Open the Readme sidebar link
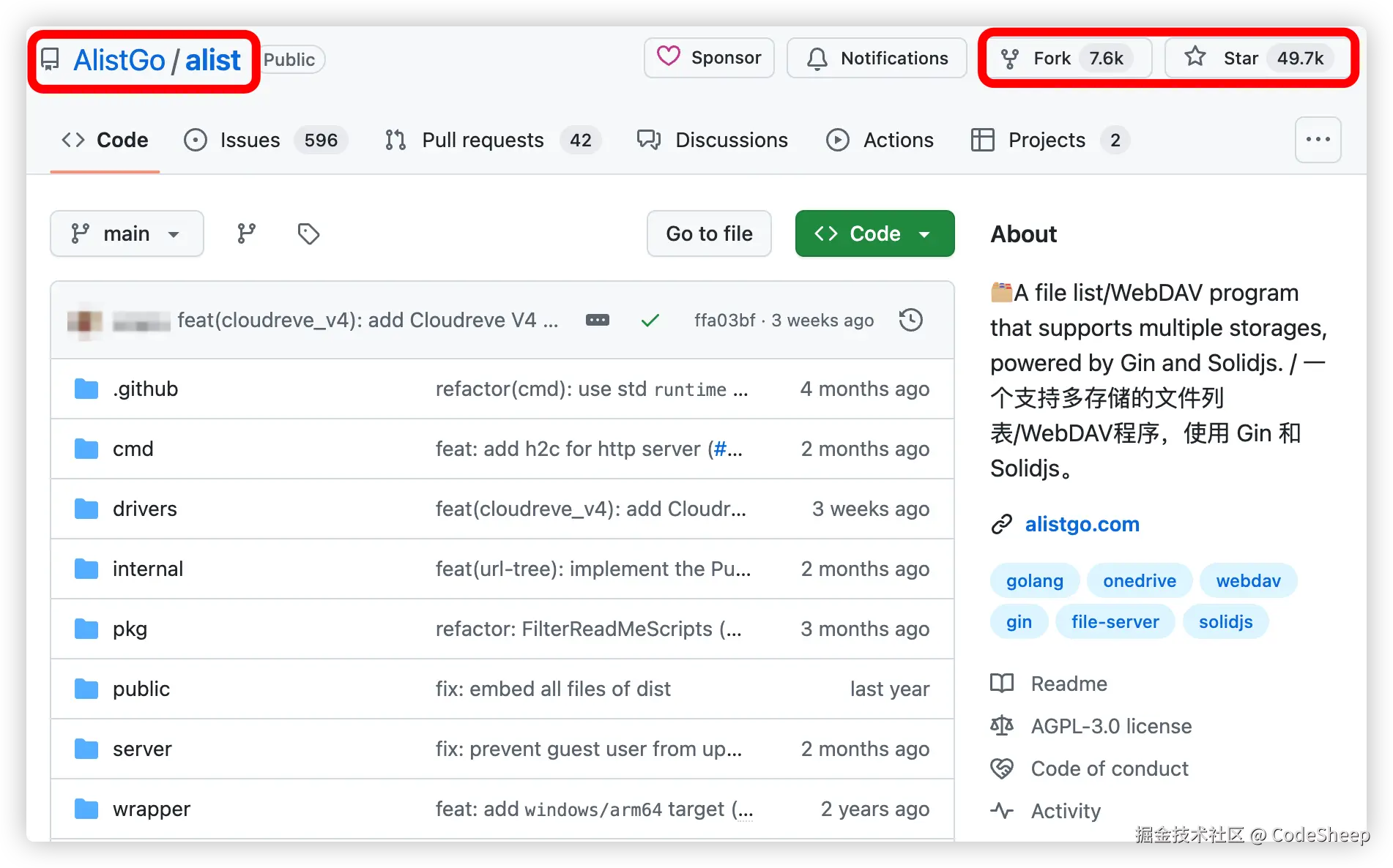 tap(1069, 684)
